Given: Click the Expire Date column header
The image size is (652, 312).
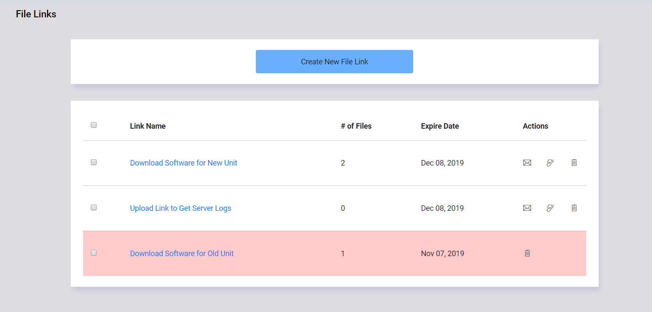Looking at the screenshot, I should coord(440,126).
